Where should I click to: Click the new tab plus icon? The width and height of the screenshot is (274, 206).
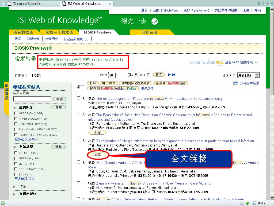[3, 3]
